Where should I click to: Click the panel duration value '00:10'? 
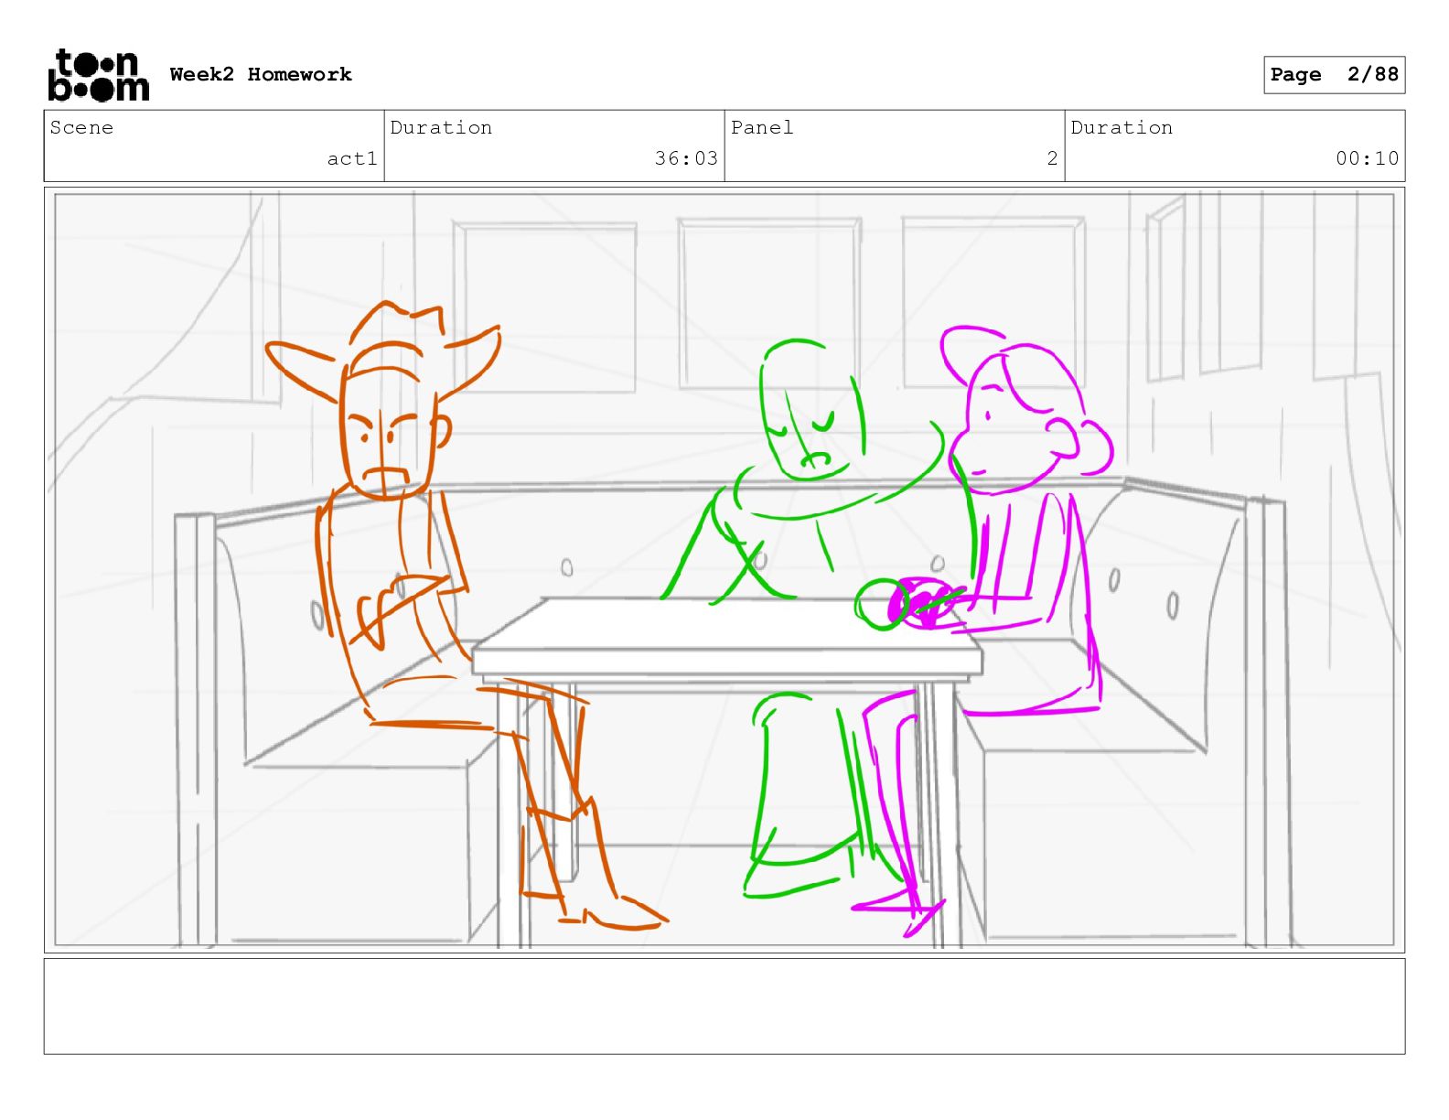(x=1367, y=158)
